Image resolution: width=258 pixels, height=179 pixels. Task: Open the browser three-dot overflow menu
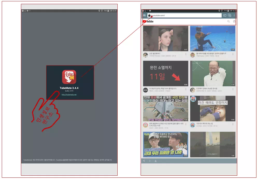(x=234, y=15)
